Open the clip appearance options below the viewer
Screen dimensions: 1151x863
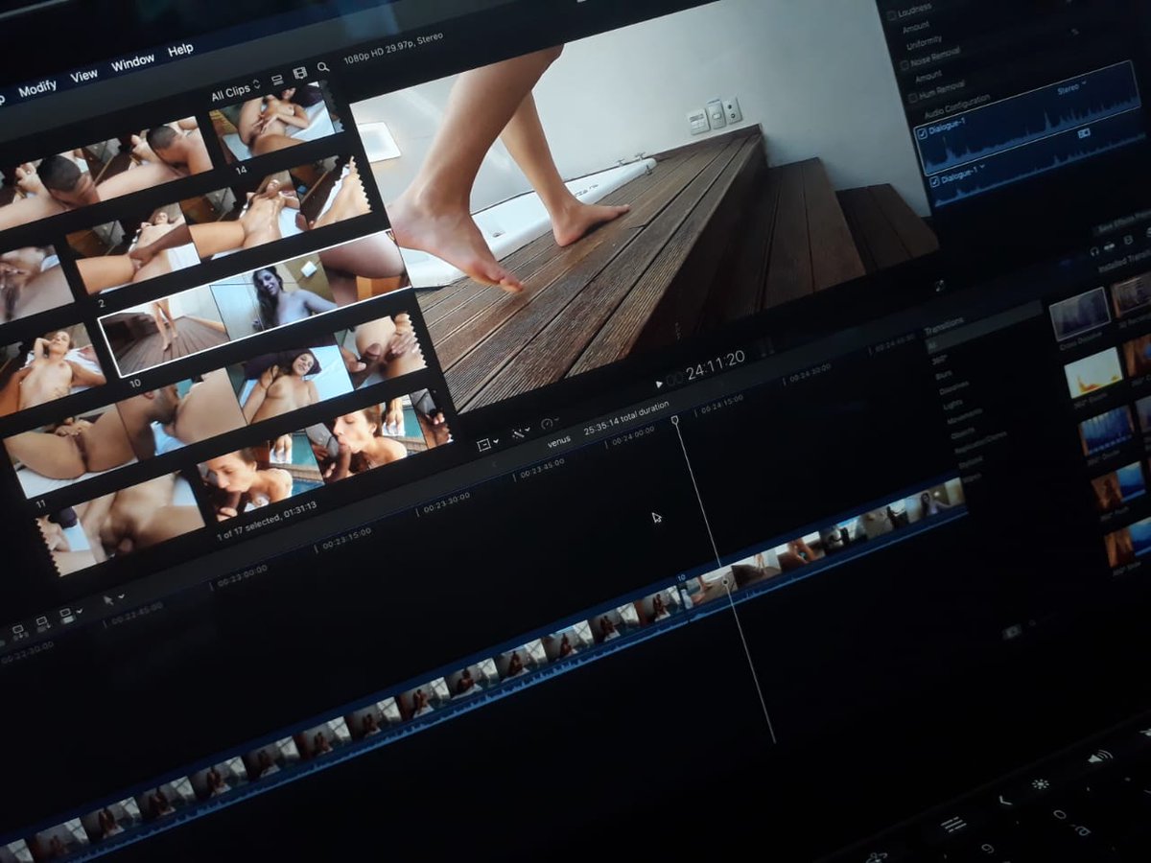[487, 444]
